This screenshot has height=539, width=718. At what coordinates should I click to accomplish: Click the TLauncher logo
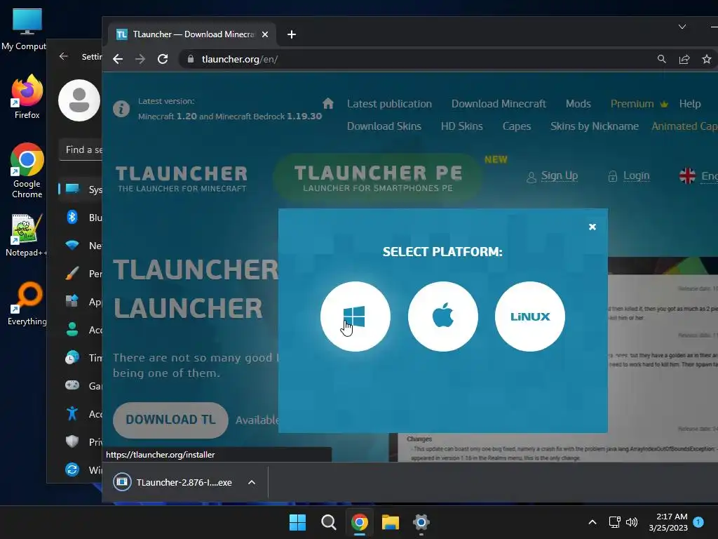click(x=182, y=179)
